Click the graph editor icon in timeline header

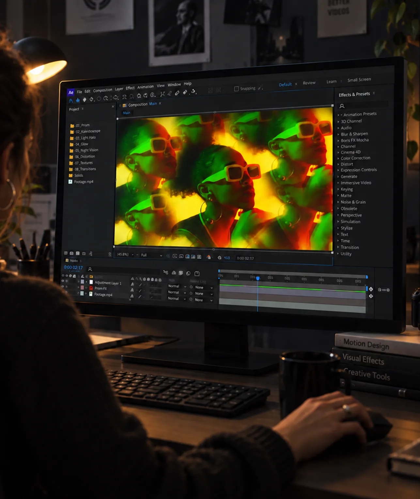[197, 273]
